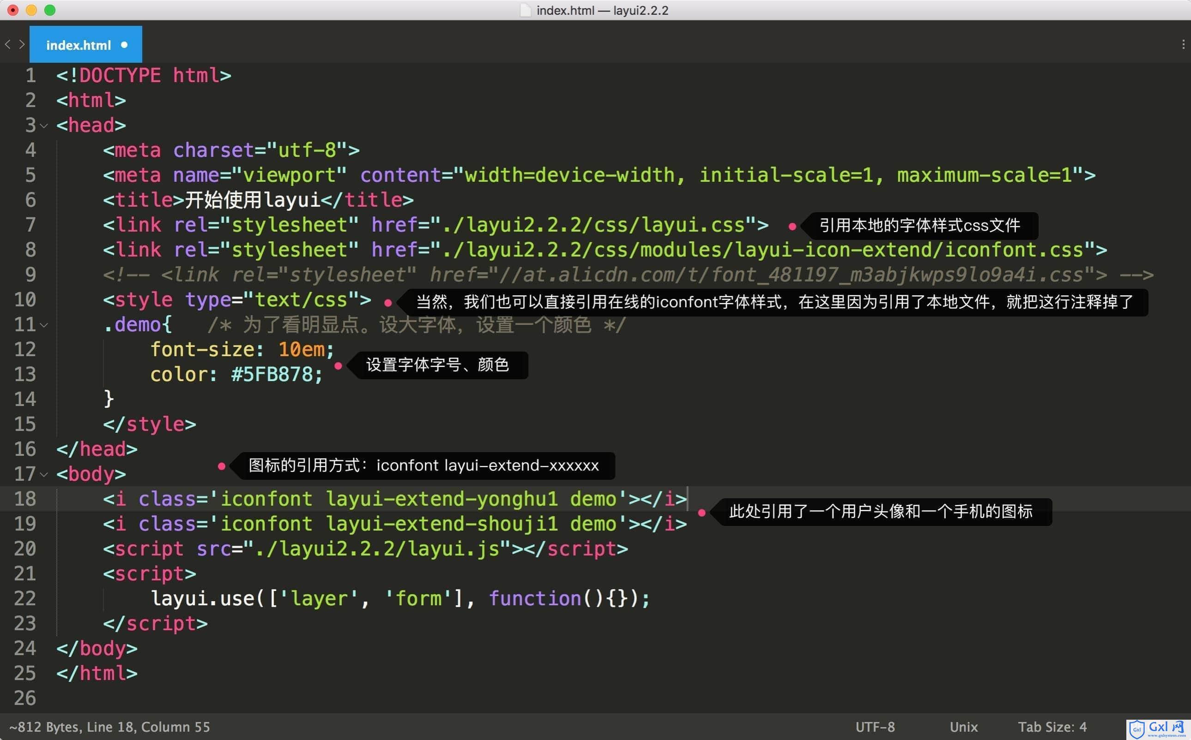Click line number 1 in the gutter
Image resolution: width=1191 pixels, height=740 pixels.
(30, 75)
